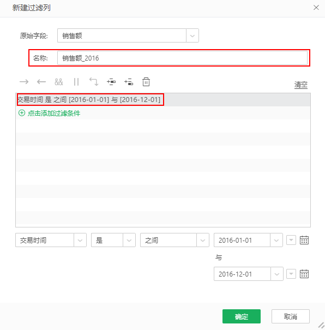Image resolution: width=325 pixels, height=330 pixels.
Task: Expand the 交易时间 field dropdown
Action: pyautogui.click(x=80, y=240)
